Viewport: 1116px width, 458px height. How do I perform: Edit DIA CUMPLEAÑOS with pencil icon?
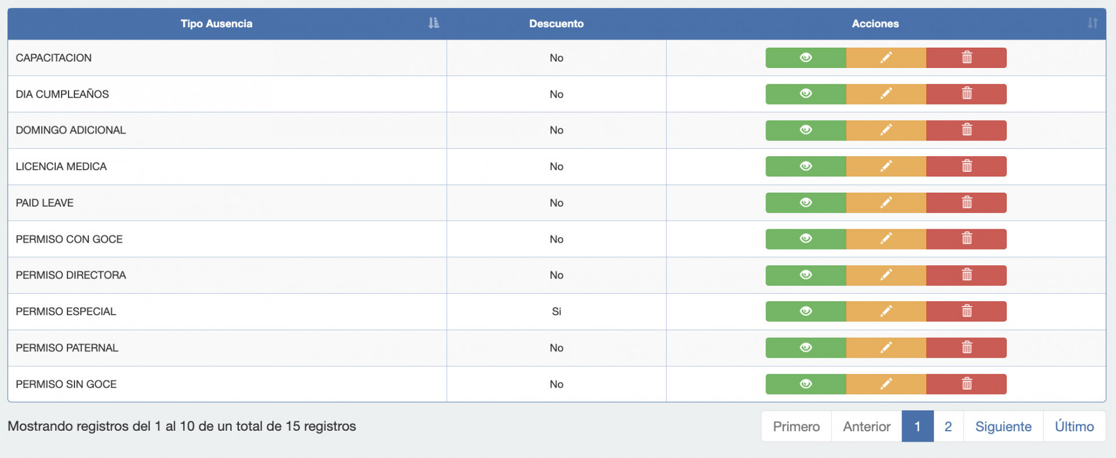[886, 94]
